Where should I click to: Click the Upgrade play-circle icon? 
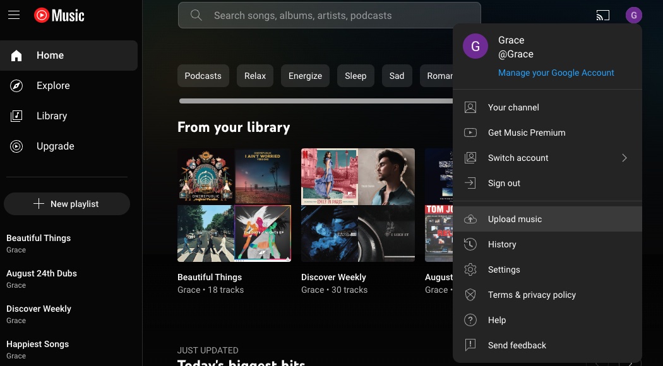click(x=16, y=146)
